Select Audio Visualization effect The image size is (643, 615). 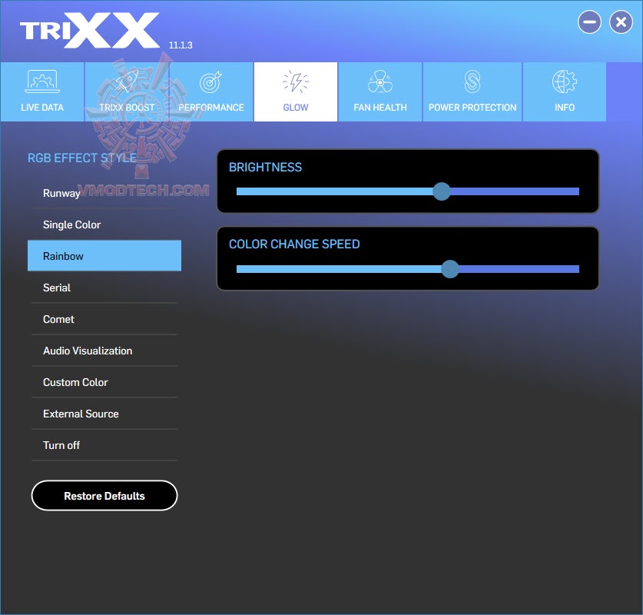(x=104, y=351)
